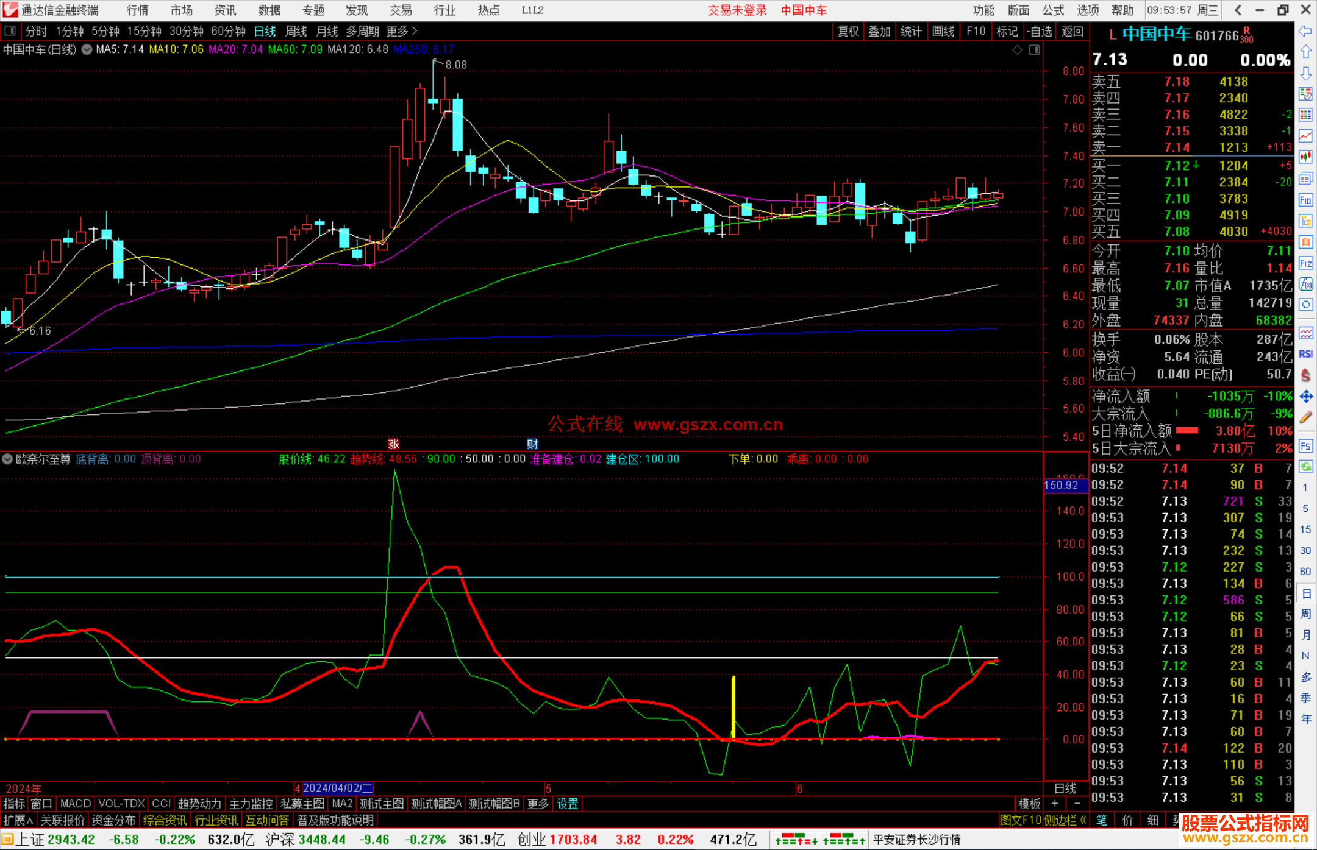
Task: Click the red 5日净流入额 bar
Action: (1187, 431)
